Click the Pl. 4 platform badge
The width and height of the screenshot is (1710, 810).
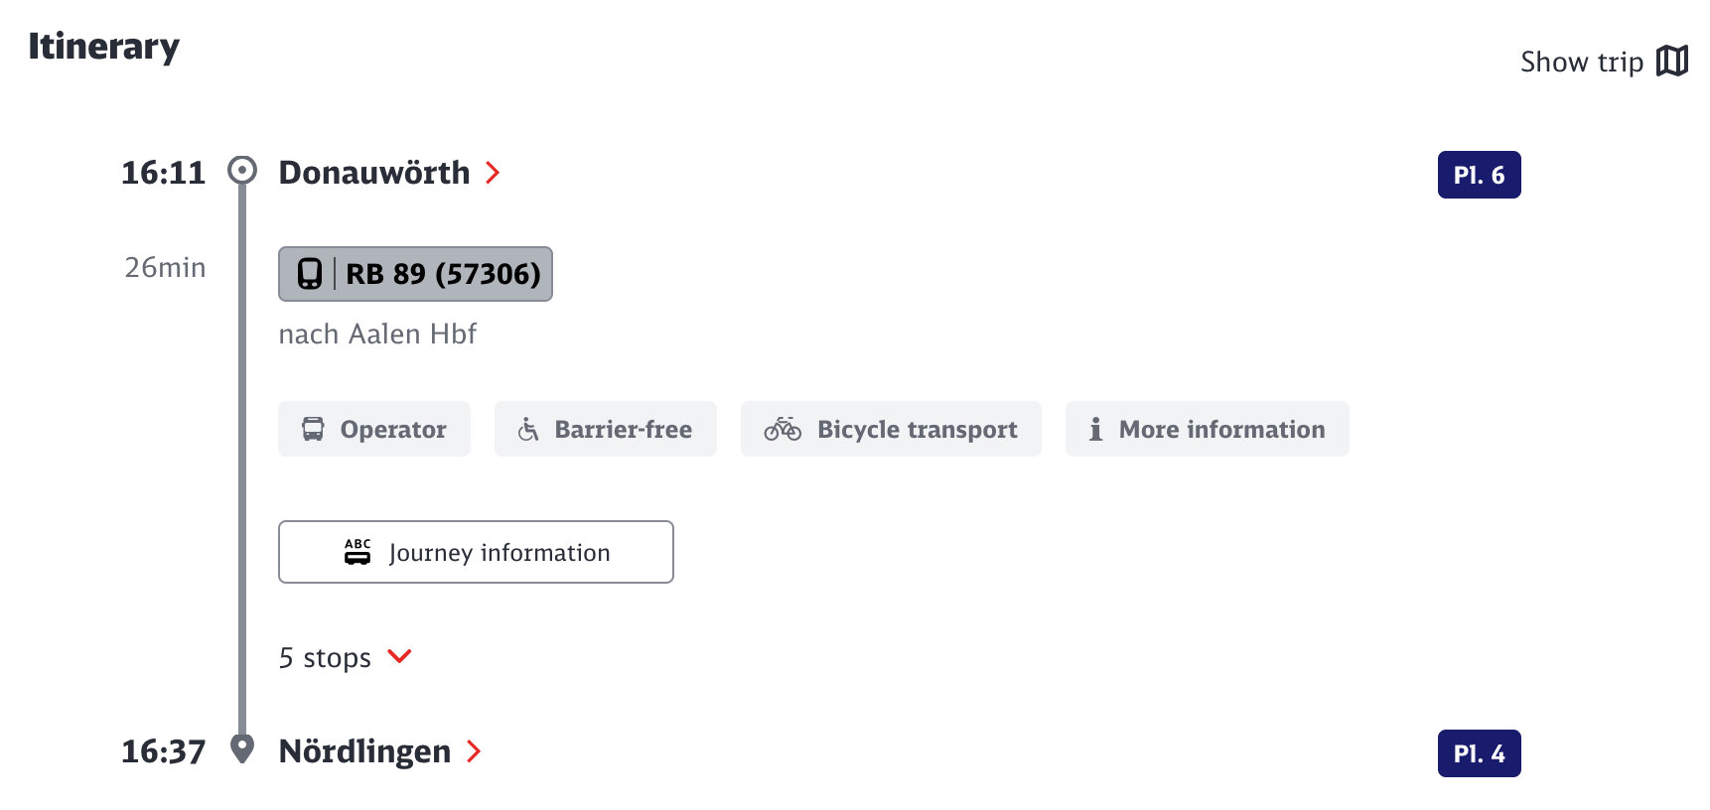[x=1479, y=753]
